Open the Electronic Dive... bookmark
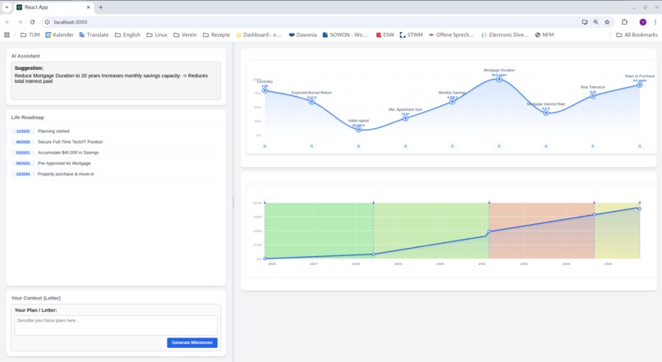Viewport: 662px width, 362px height. (505, 34)
